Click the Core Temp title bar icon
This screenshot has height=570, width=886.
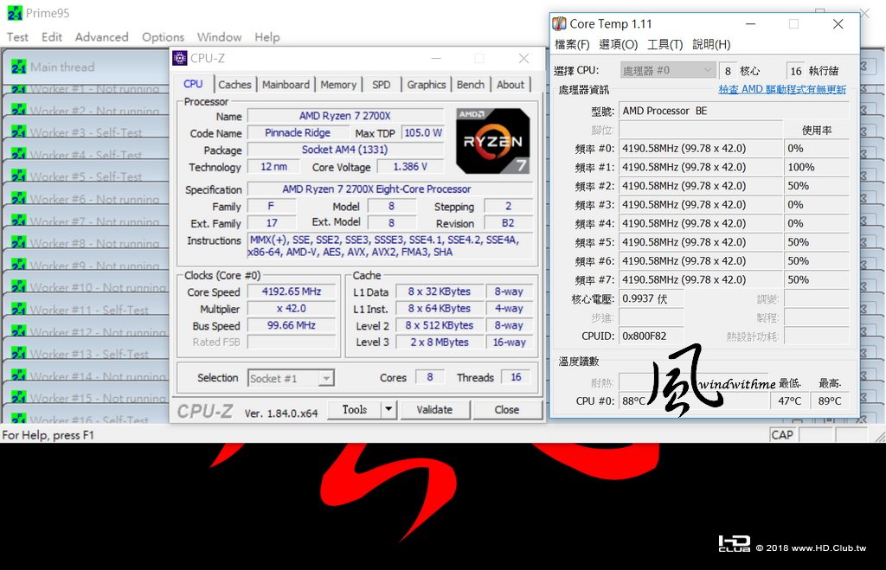[560, 23]
